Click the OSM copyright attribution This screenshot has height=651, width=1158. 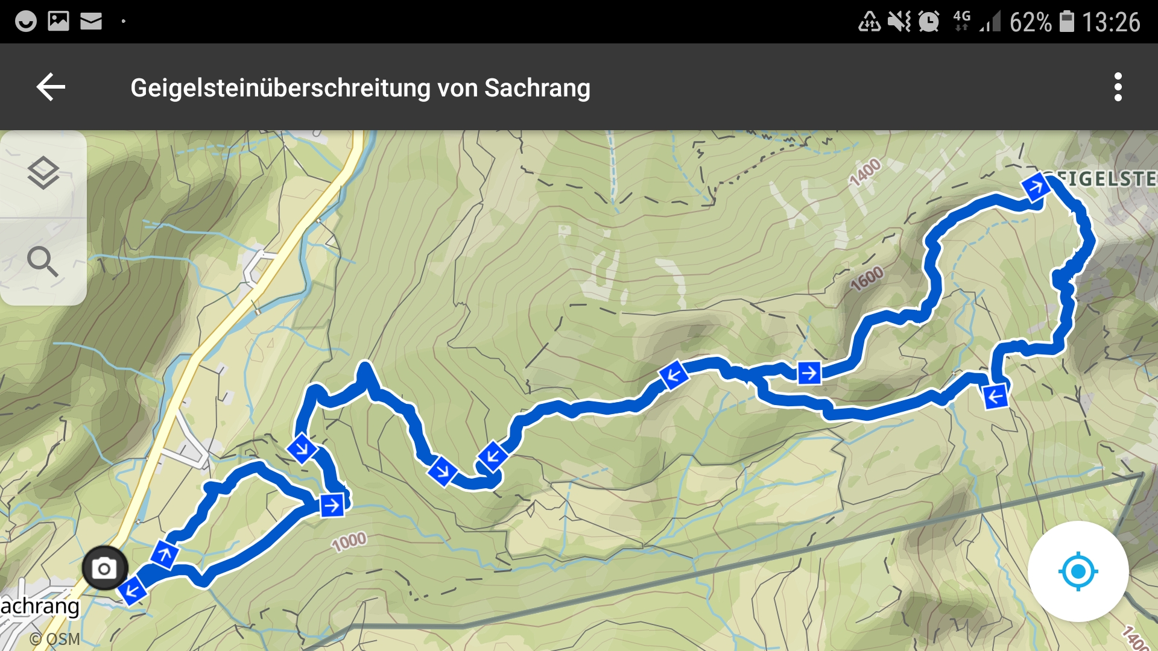(x=55, y=639)
